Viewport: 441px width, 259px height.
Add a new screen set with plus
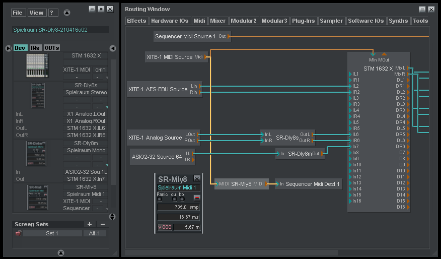[90, 224]
